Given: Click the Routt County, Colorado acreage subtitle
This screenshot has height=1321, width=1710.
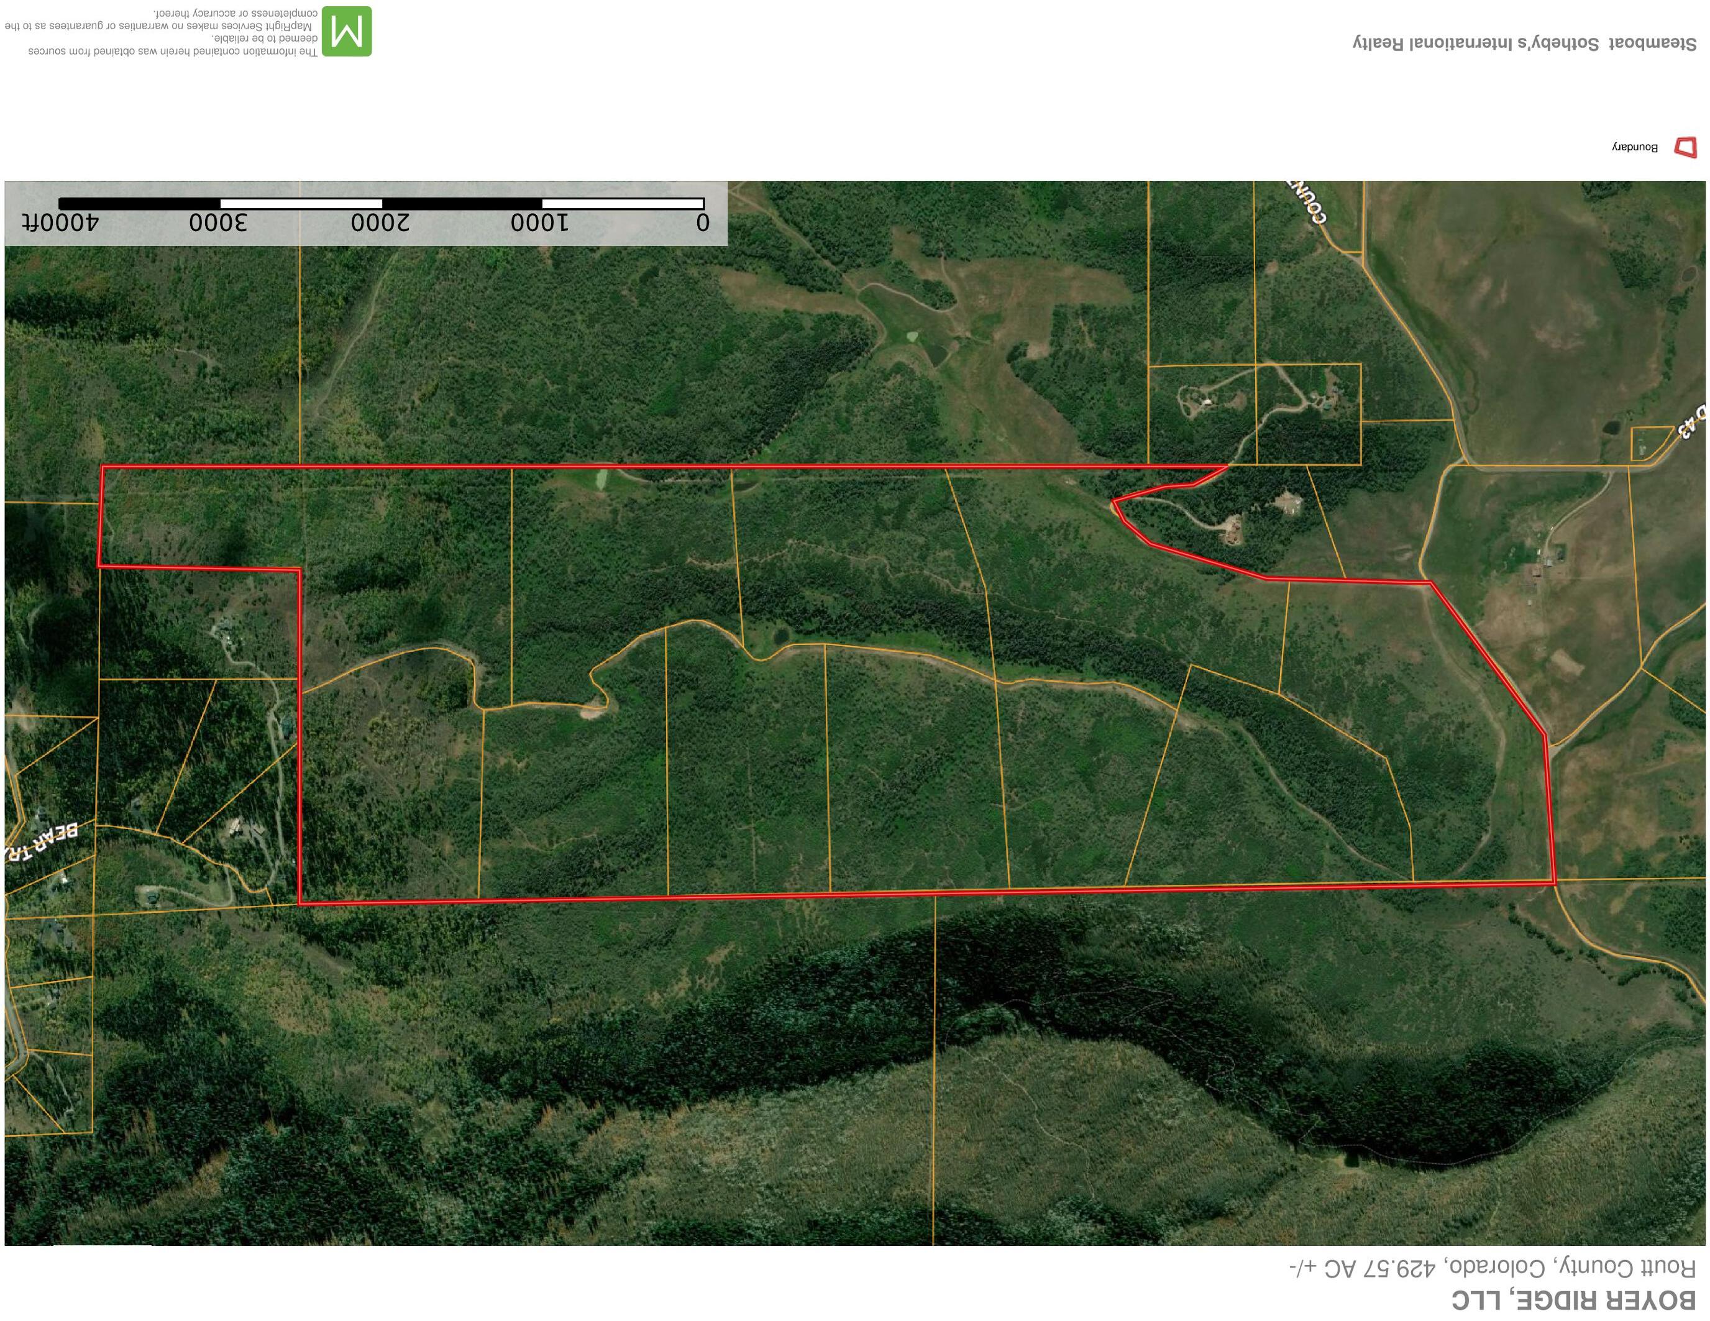Looking at the screenshot, I should pyautogui.click(x=1493, y=1268).
